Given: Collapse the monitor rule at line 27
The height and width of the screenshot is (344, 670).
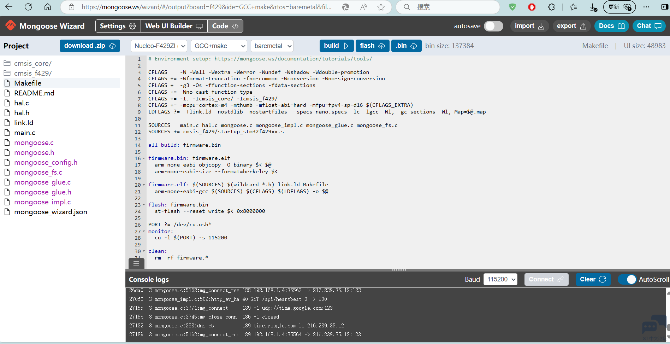Looking at the screenshot, I should (144, 231).
